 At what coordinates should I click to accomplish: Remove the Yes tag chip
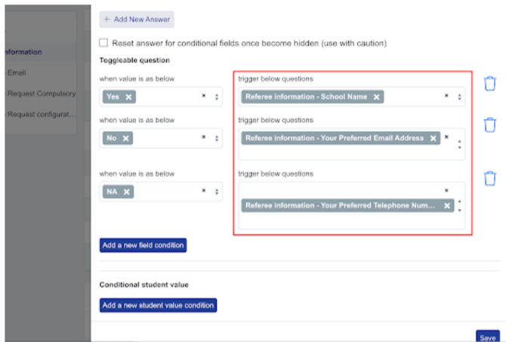(129, 97)
